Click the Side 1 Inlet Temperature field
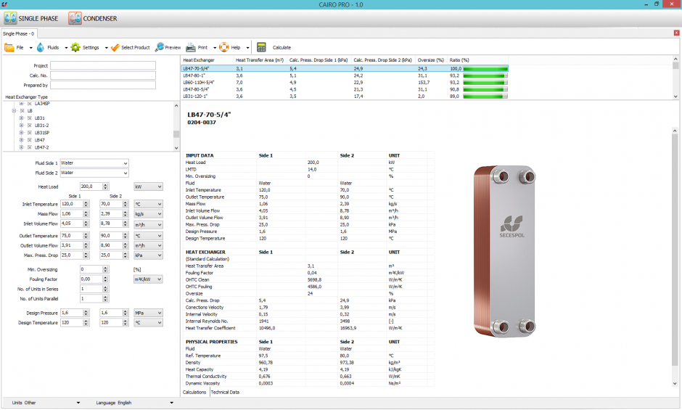The height and width of the screenshot is (410, 682). pos(72,204)
